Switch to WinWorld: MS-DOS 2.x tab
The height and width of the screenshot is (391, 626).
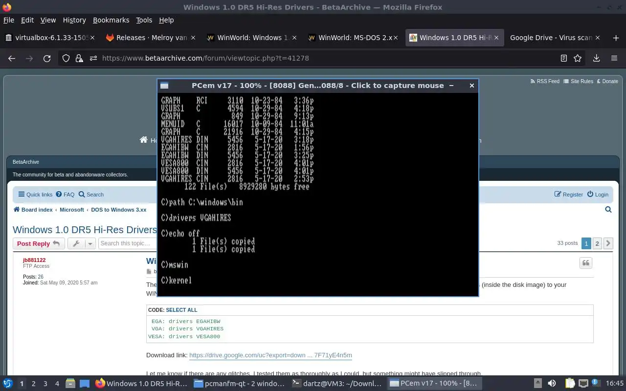point(352,38)
